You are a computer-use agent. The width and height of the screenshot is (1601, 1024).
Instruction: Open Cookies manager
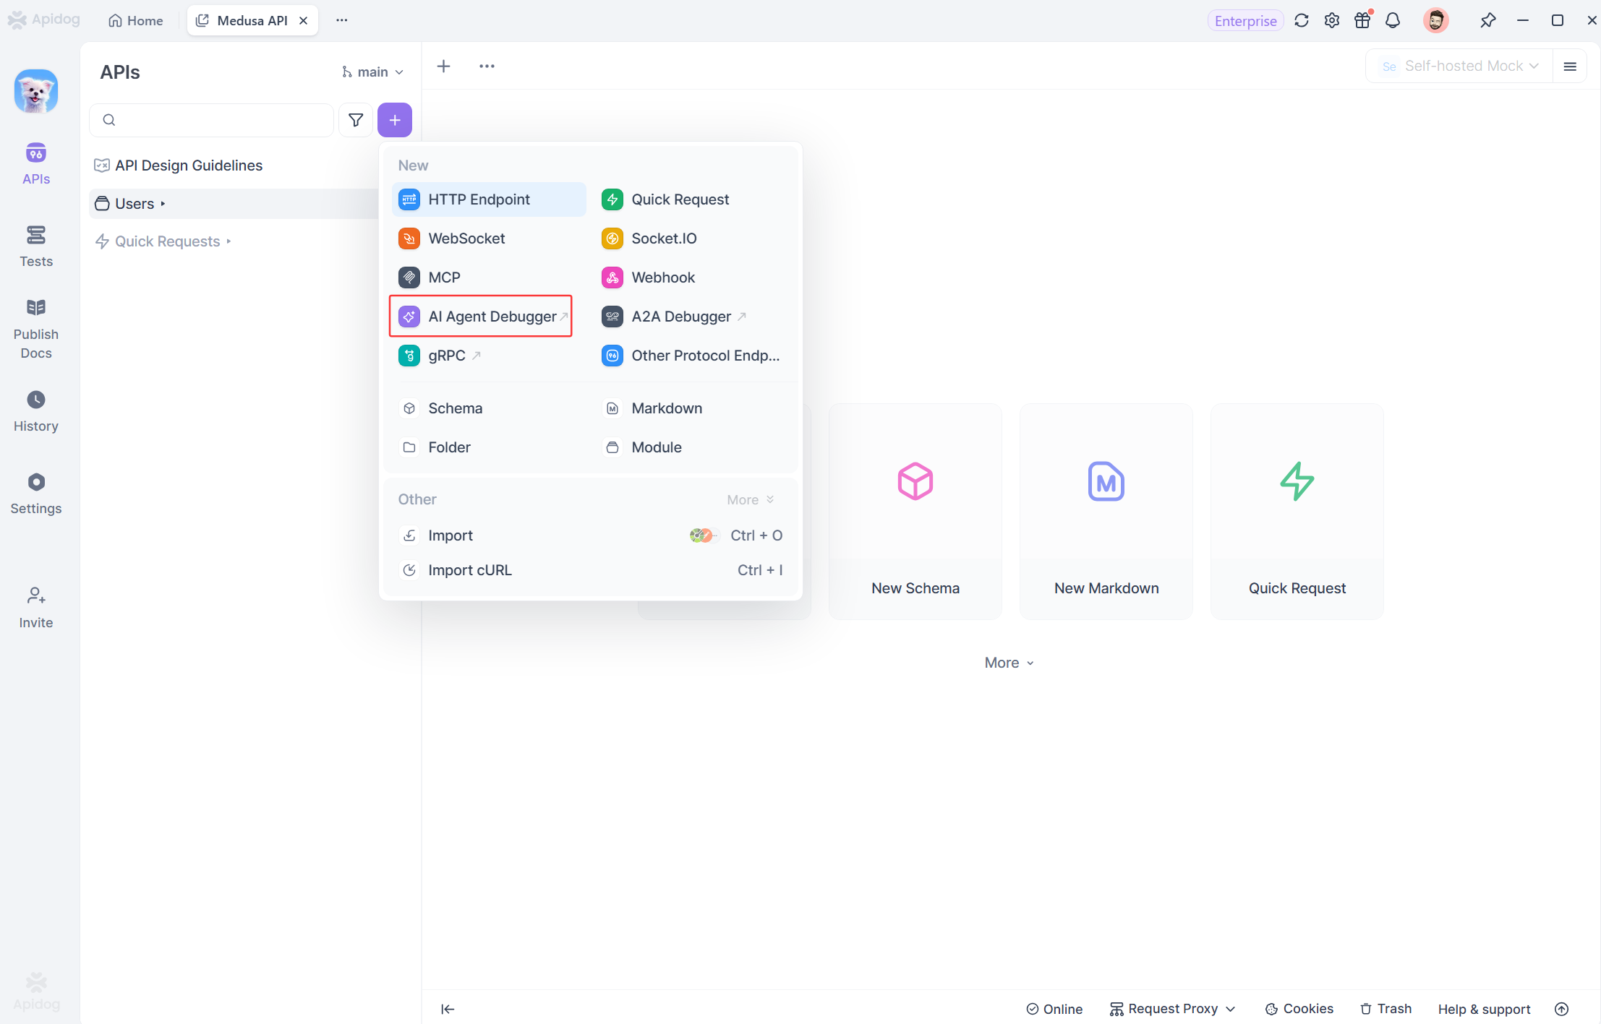click(x=1299, y=1009)
